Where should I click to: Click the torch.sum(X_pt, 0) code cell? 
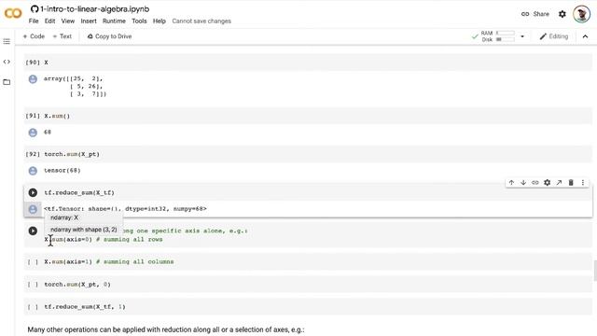[x=308, y=284]
